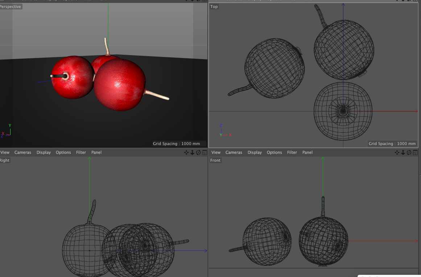Click the rotate camera icon in Right viewport

click(x=198, y=153)
